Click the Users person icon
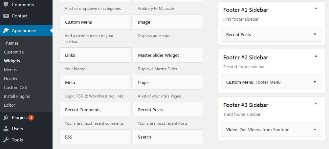Viewport: 329px width, 149px height. [x=6, y=129]
